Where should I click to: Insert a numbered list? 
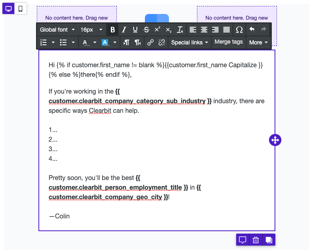click(44, 42)
